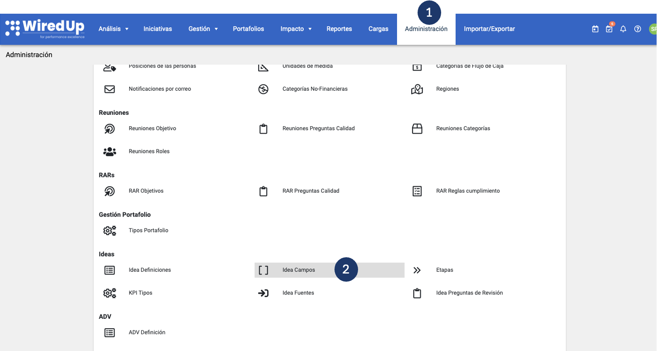Screen dimensions: 657x351
Task: Click the Idea Preguntas de Revisión clipboard icon
Action: [x=417, y=293]
